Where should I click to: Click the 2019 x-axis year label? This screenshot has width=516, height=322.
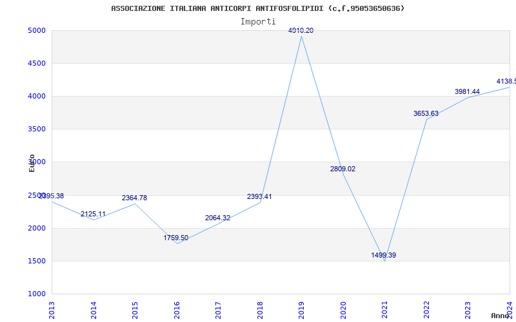pos(301,310)
